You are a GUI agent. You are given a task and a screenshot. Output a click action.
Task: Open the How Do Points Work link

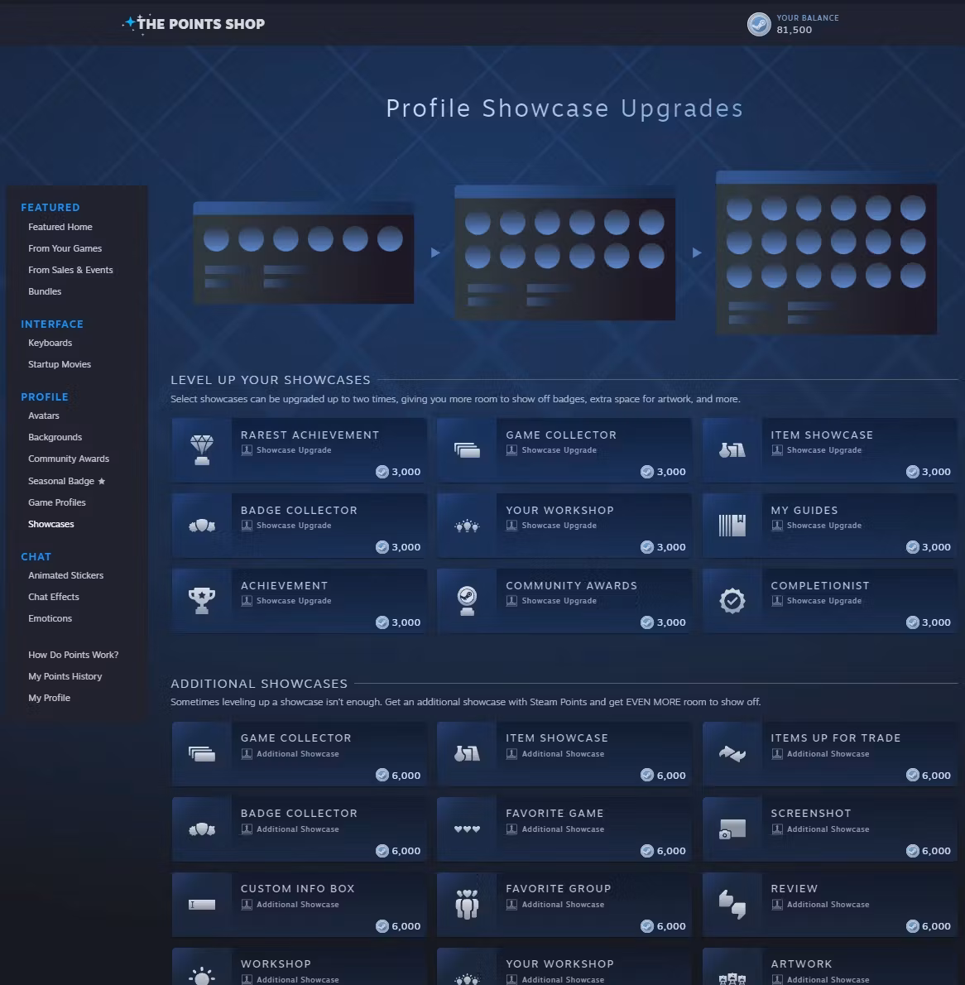coord(74,655)
